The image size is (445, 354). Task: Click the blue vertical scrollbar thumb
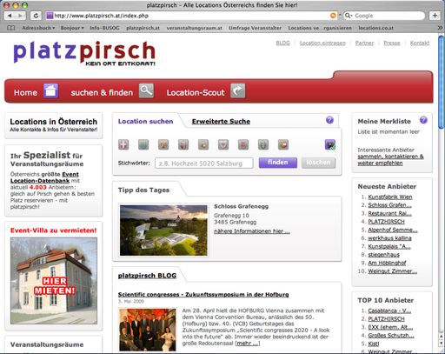[x=442, y=82]
